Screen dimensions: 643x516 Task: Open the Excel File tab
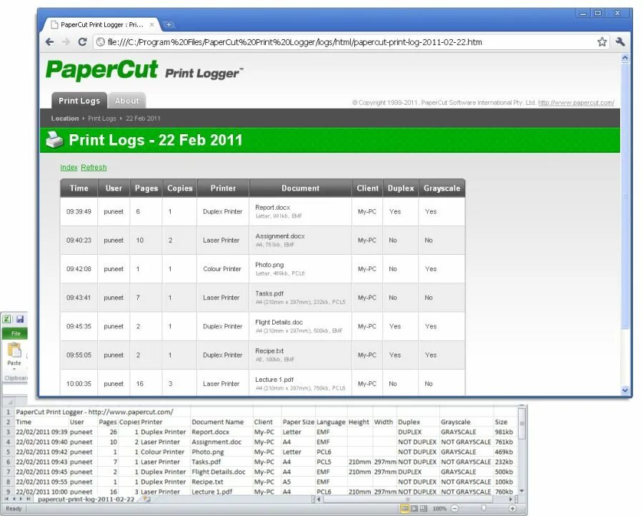click(x=15, y=334)
